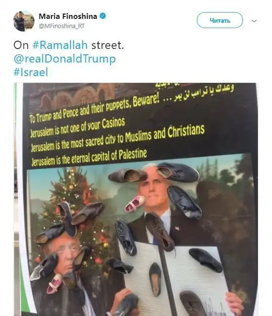Click the white document held in hands
Viewport: 272px width, 316px height.
pyautogui.click(x=174, y=280)
